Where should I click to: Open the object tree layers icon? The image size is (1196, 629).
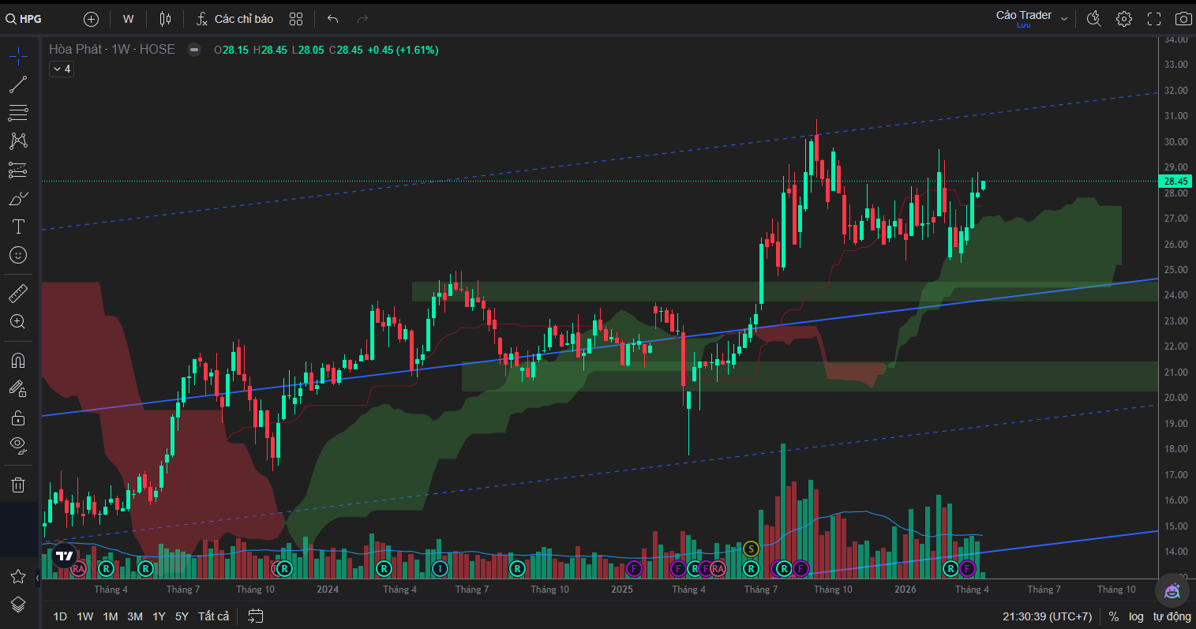pyautogui.click(x=18, y=605)
